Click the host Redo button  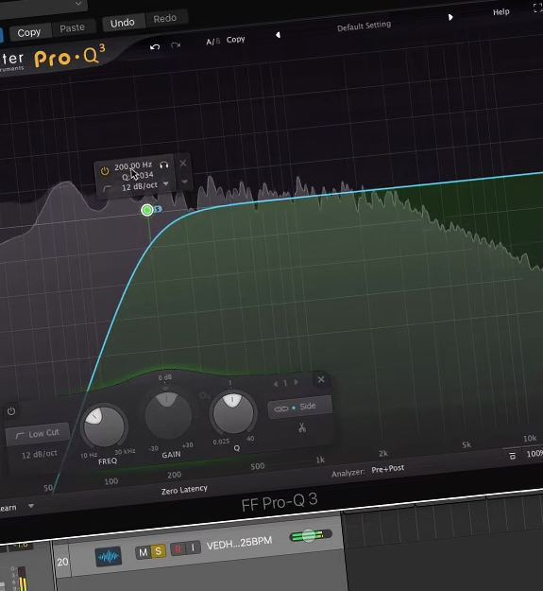(x=165, y=19)
